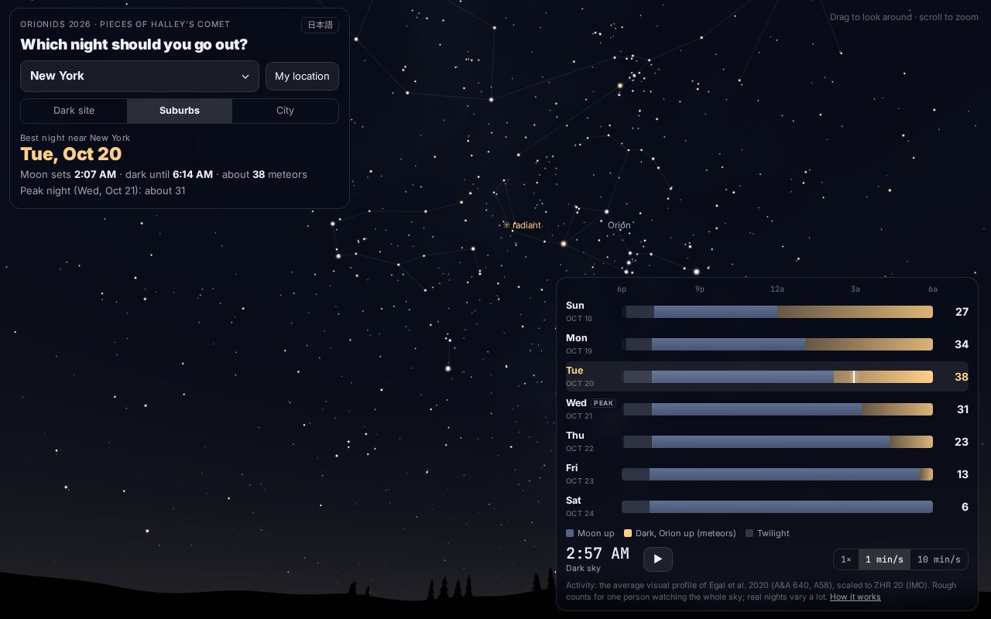Click the Sunday timeline bar
Screen dimensions: 991x619
coord(777,312)
